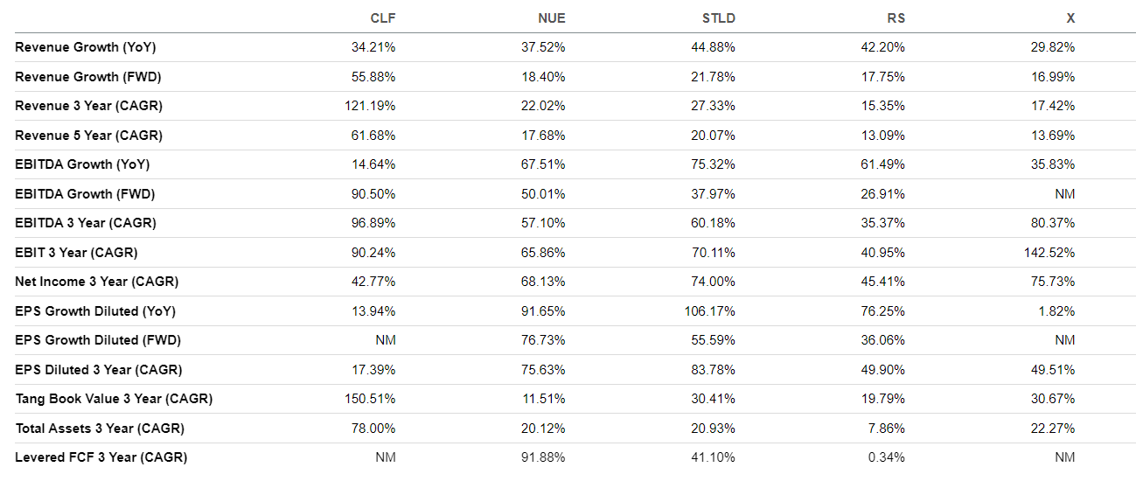Click the Revenue Growth (FWD) row label

pyautogui.click(x=87, y=77)
